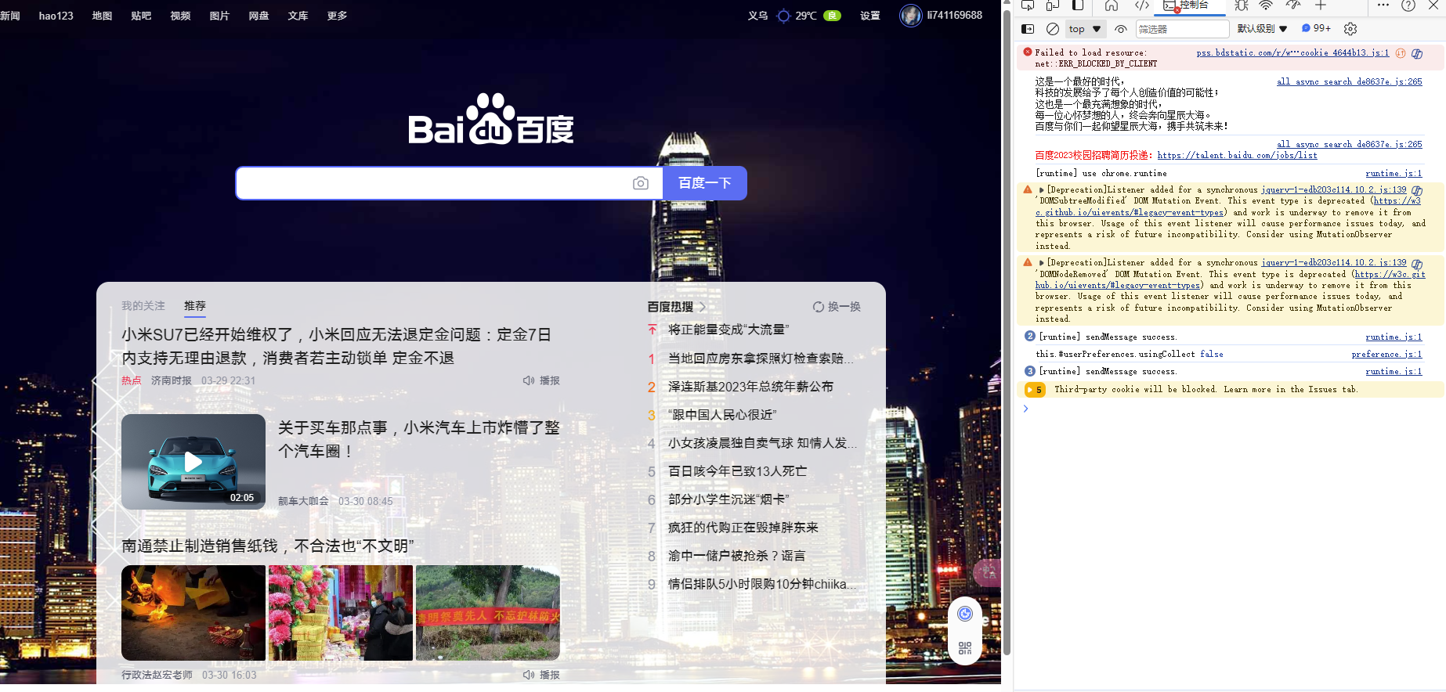
Task: Focus the 筛选器 filter box
Action: click(x=1182, y=29)
